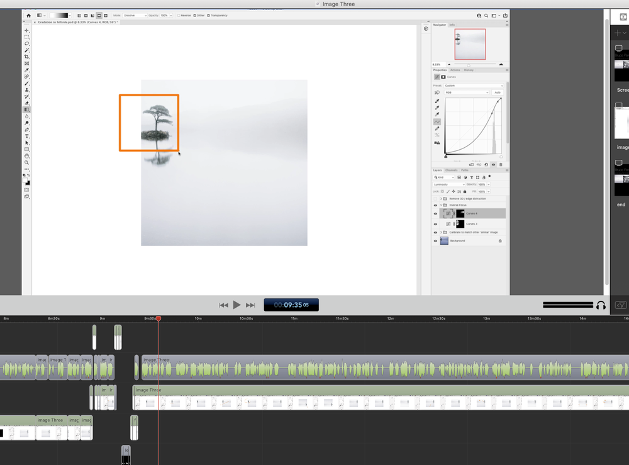Screen dimensions: 629x465
Task: Toggle the Transparency checkbox
Action: [x=208, y=16]
